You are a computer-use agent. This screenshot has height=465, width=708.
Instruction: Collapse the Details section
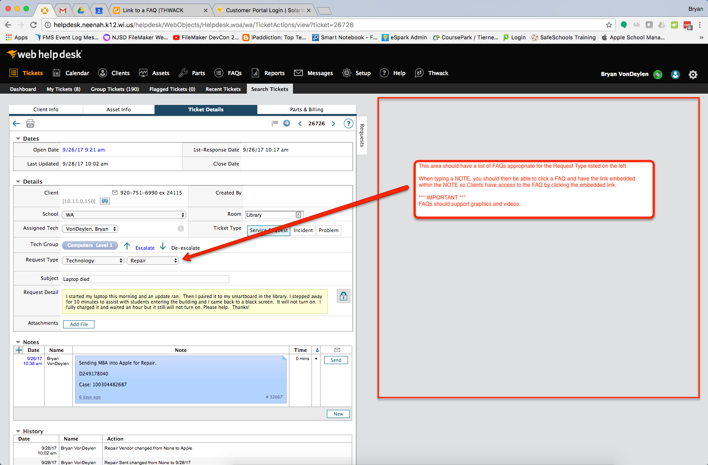tap(18, 182)
